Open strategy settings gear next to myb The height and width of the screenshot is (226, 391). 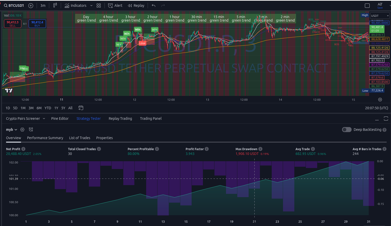tap(22, 130)
